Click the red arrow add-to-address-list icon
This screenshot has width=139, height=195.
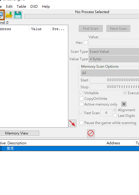pyautogui.click(x=72, y=123)
